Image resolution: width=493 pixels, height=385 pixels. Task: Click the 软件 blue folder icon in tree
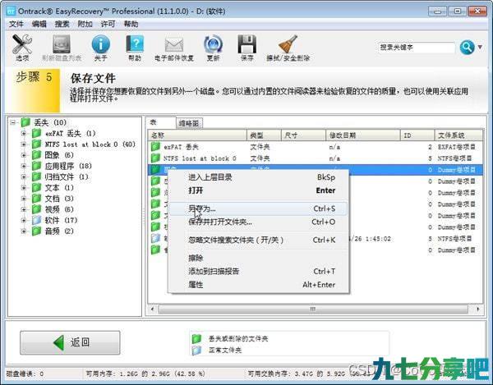[x=36, y=220]
